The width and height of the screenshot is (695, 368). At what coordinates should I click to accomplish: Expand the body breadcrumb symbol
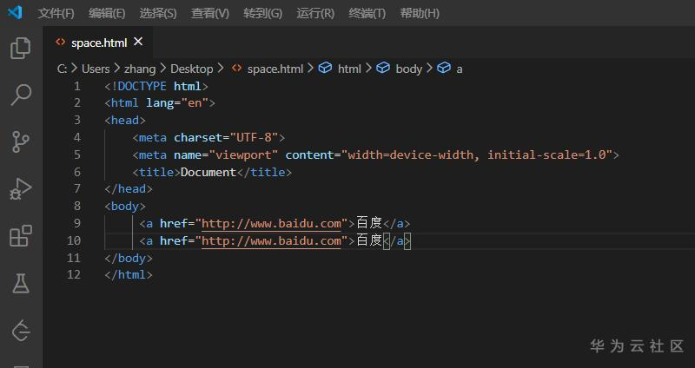click(x=408, y=68)
